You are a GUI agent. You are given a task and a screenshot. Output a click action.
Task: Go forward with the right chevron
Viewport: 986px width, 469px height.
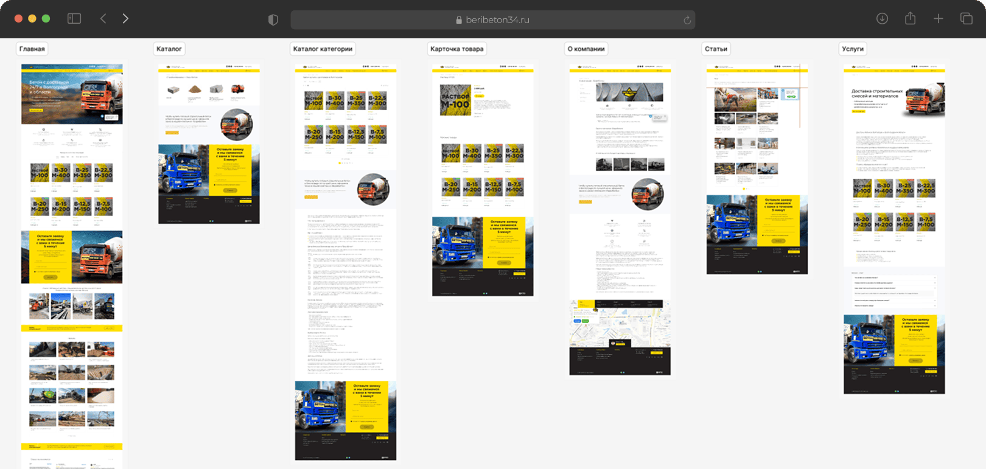[125, 19]
